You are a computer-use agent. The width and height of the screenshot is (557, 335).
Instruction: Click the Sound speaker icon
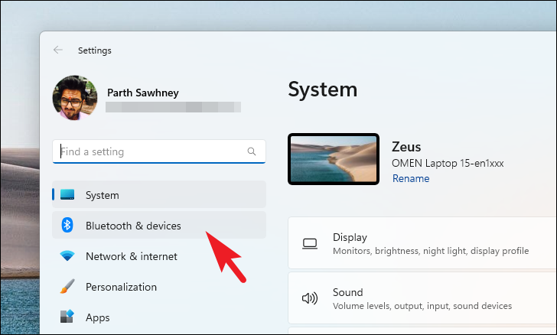click(x=310, y=298)
